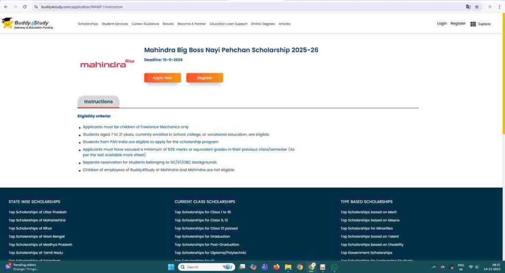Image resolution: width=505 pixels, height=273 pixels.
Task: Go back using the browser back arrow
Action: [6, 7]
